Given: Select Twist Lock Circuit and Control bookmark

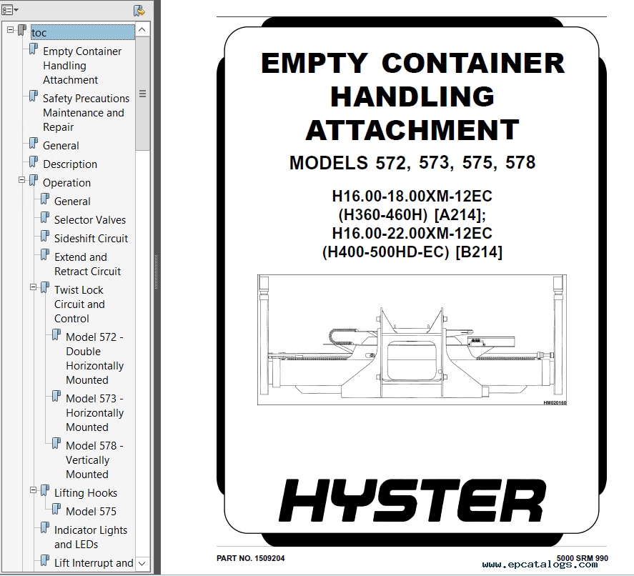Looking at the screenshot, I should click(x=79, y=304).
